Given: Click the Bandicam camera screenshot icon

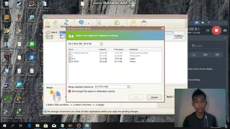Looking at the screenshot, I should (225, 30).
